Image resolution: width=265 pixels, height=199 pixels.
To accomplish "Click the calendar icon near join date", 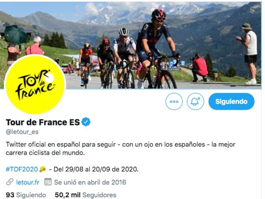I will coord(48,182).
